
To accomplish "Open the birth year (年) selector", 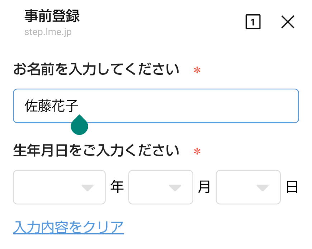I will click(59, 187).
